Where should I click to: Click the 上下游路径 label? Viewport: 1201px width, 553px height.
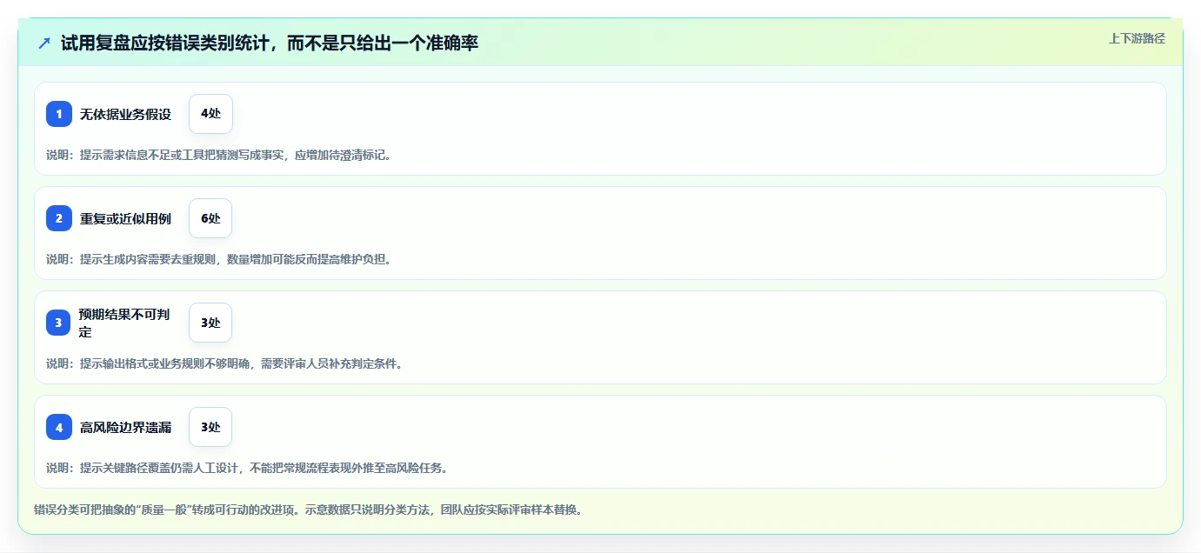pos(1137,38)
